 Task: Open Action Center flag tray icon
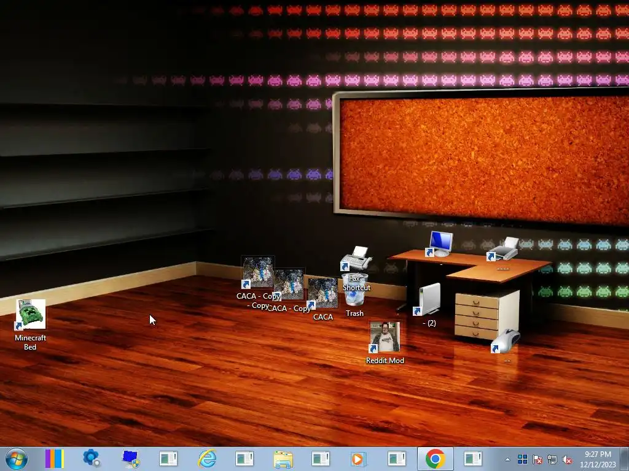coord(537,459)
